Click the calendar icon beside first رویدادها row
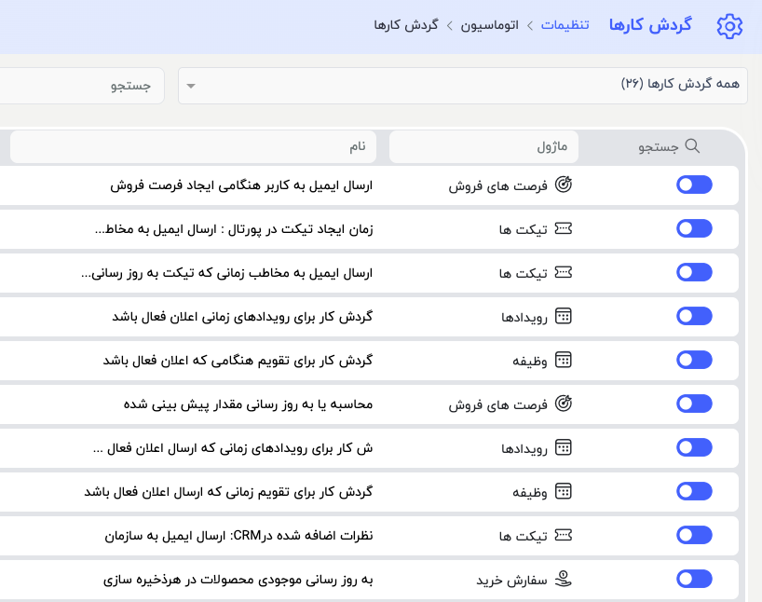Image resolution: width=762 pixels, height=602 pixels. (x=563, y=317)
